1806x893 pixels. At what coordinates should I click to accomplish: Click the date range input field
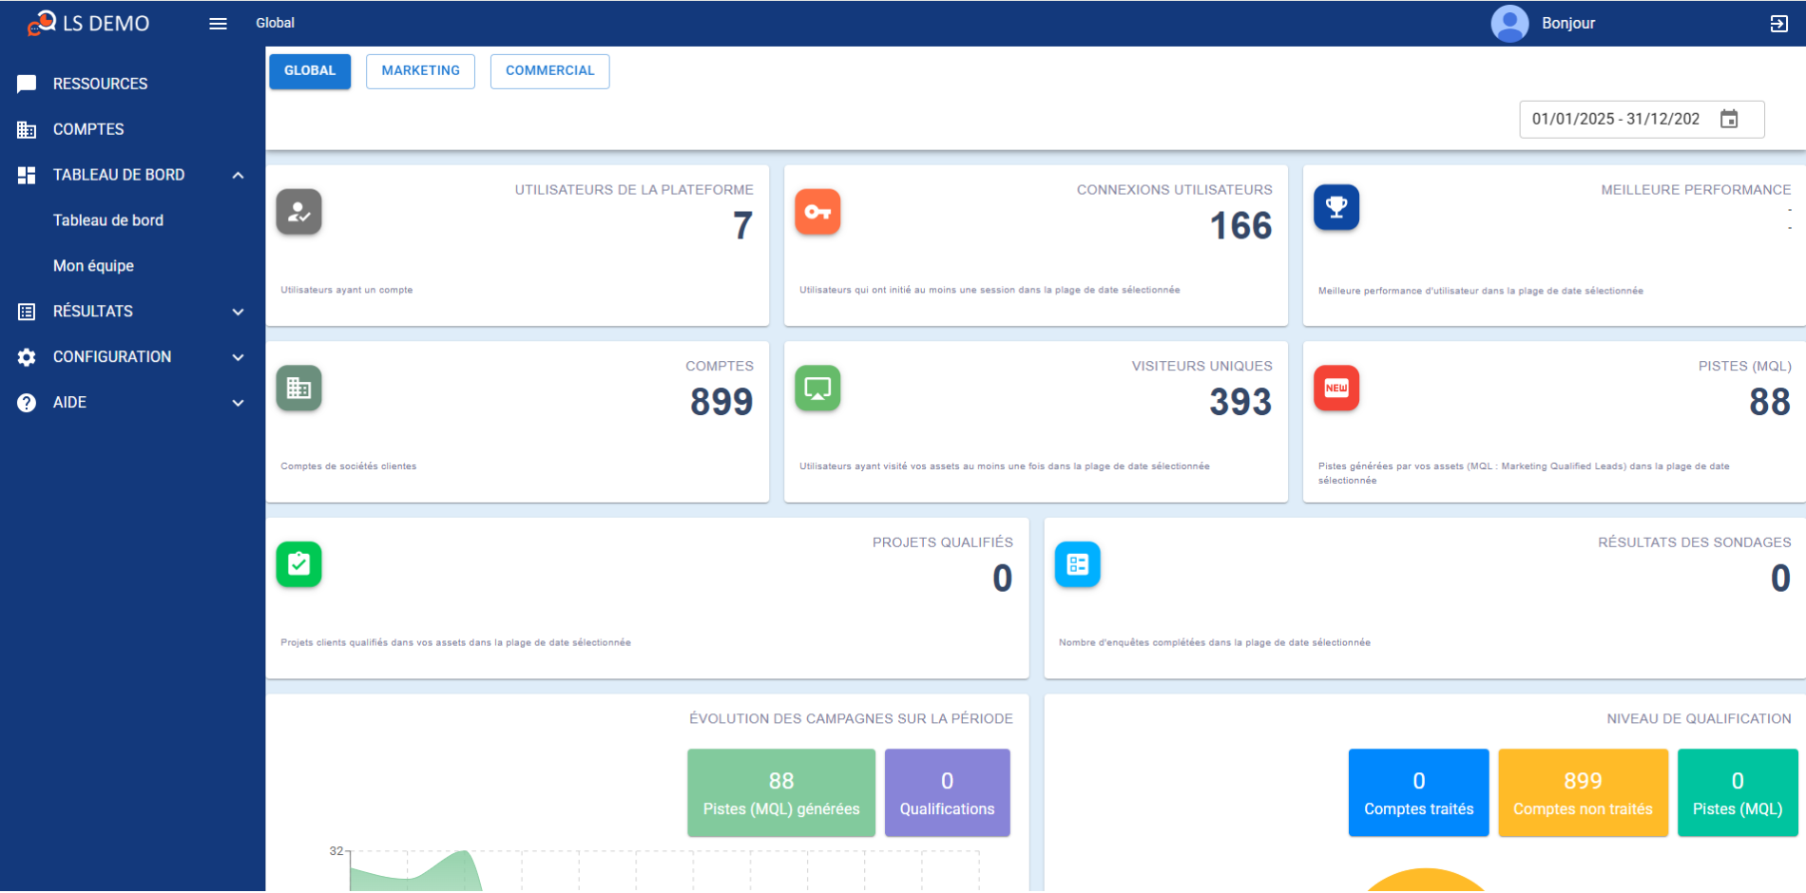1642,120
